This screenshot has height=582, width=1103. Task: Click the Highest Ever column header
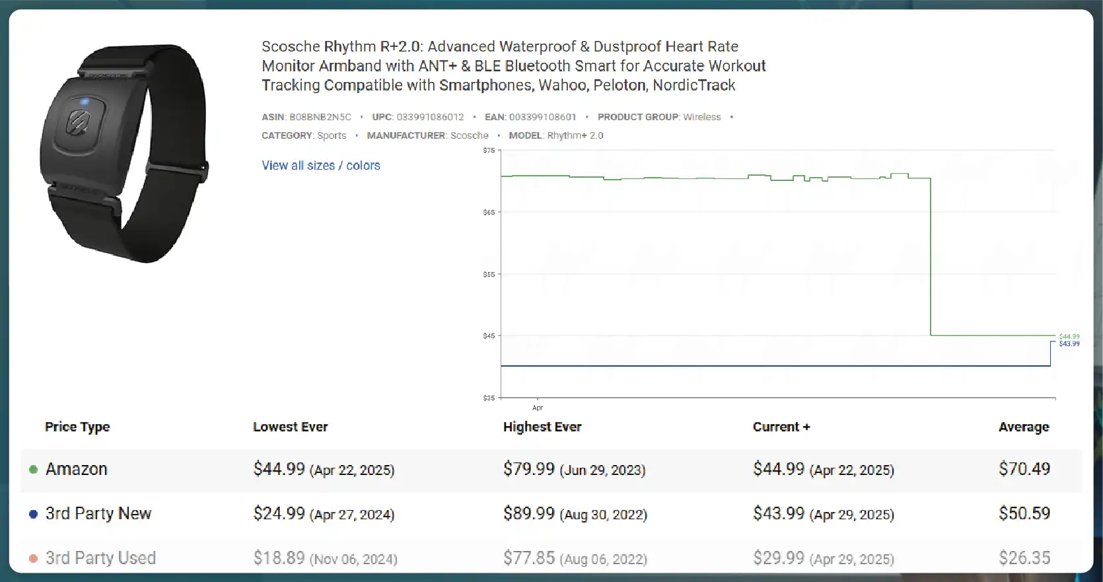[x=542, y=427]
